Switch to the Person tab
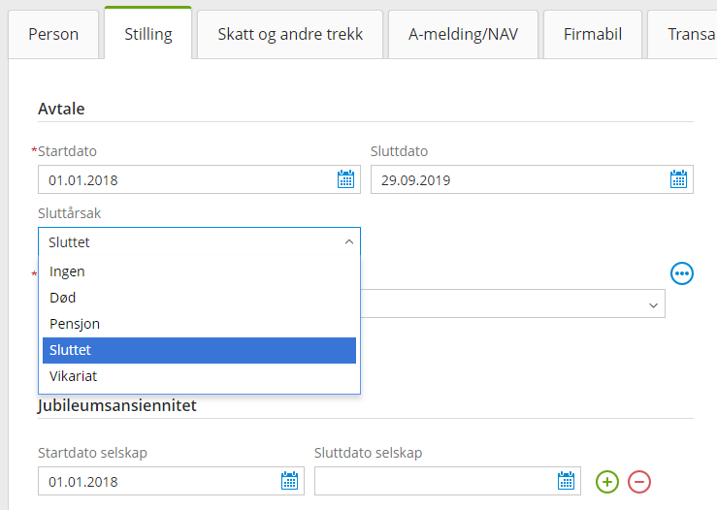Image resolution: width=717 pixels, height=510 pixels. click(x=53, y=35)
